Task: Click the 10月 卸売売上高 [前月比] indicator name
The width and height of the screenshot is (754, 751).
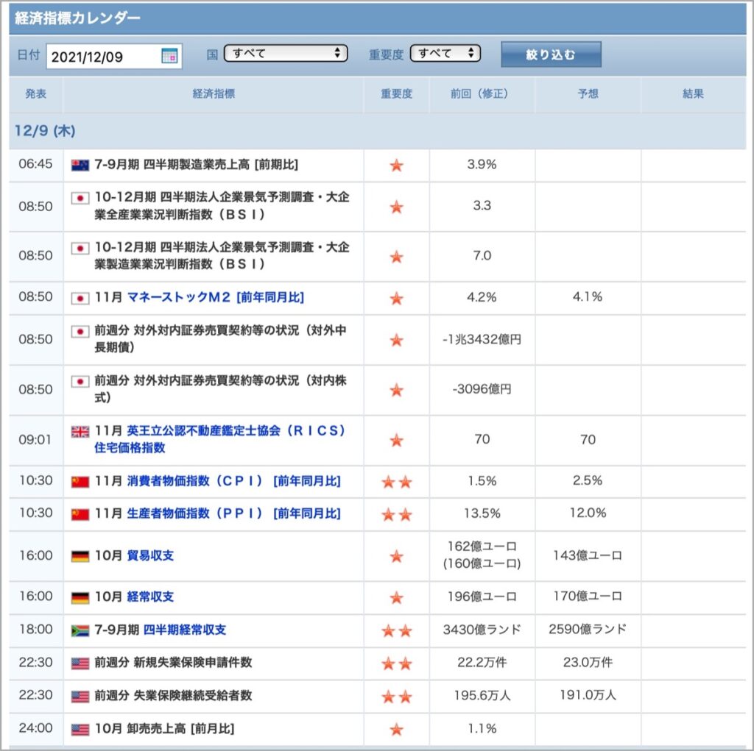Action: pyautogui.click(x=164, y=729)
